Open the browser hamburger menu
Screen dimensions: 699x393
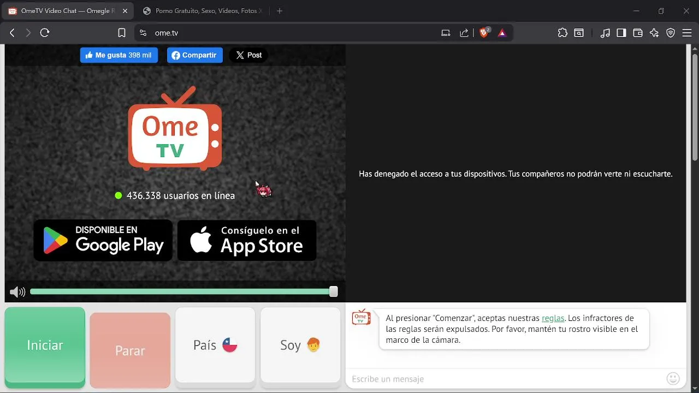coord(687,33)
